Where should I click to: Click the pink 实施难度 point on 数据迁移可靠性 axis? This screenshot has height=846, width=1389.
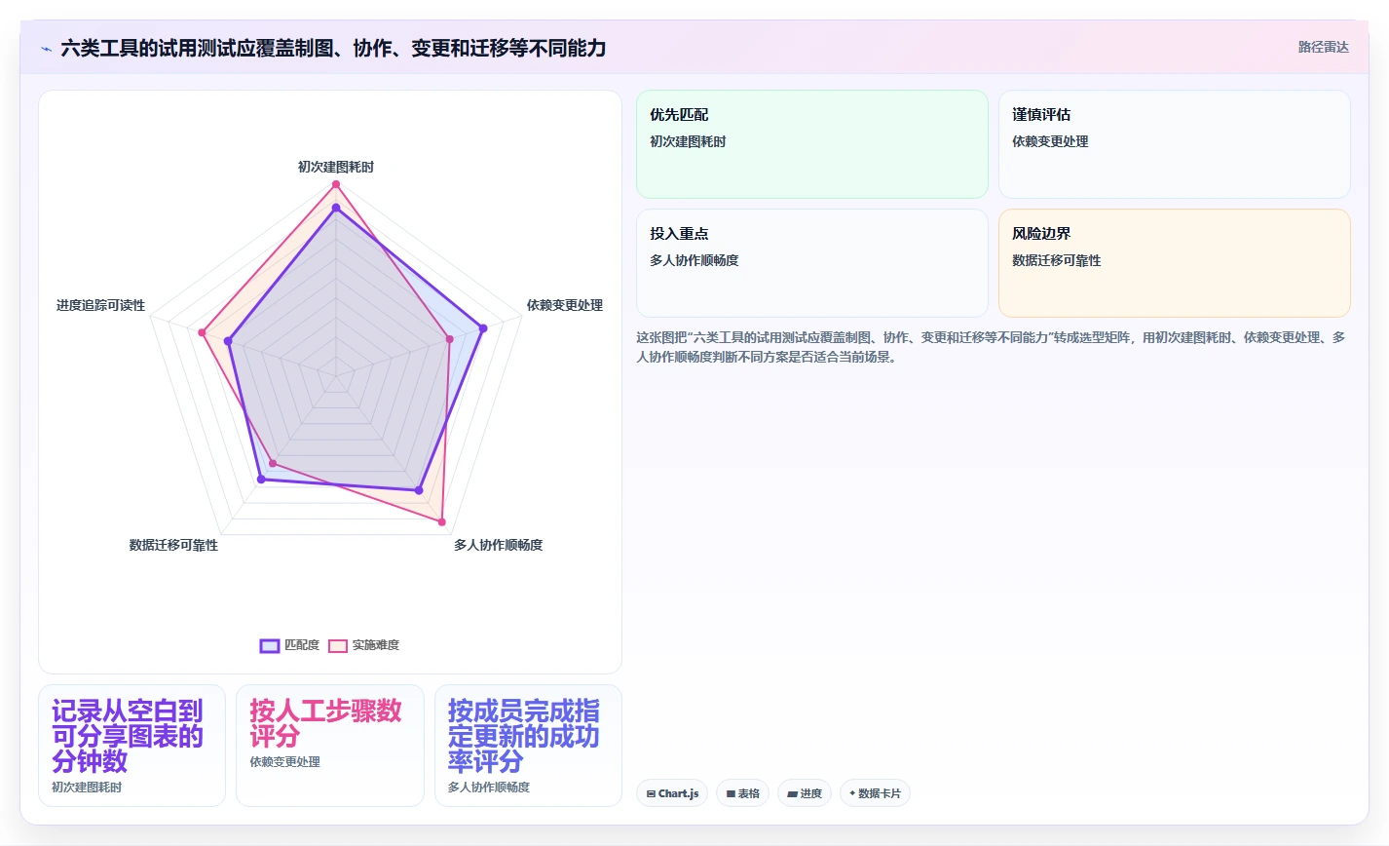point(273,463)
